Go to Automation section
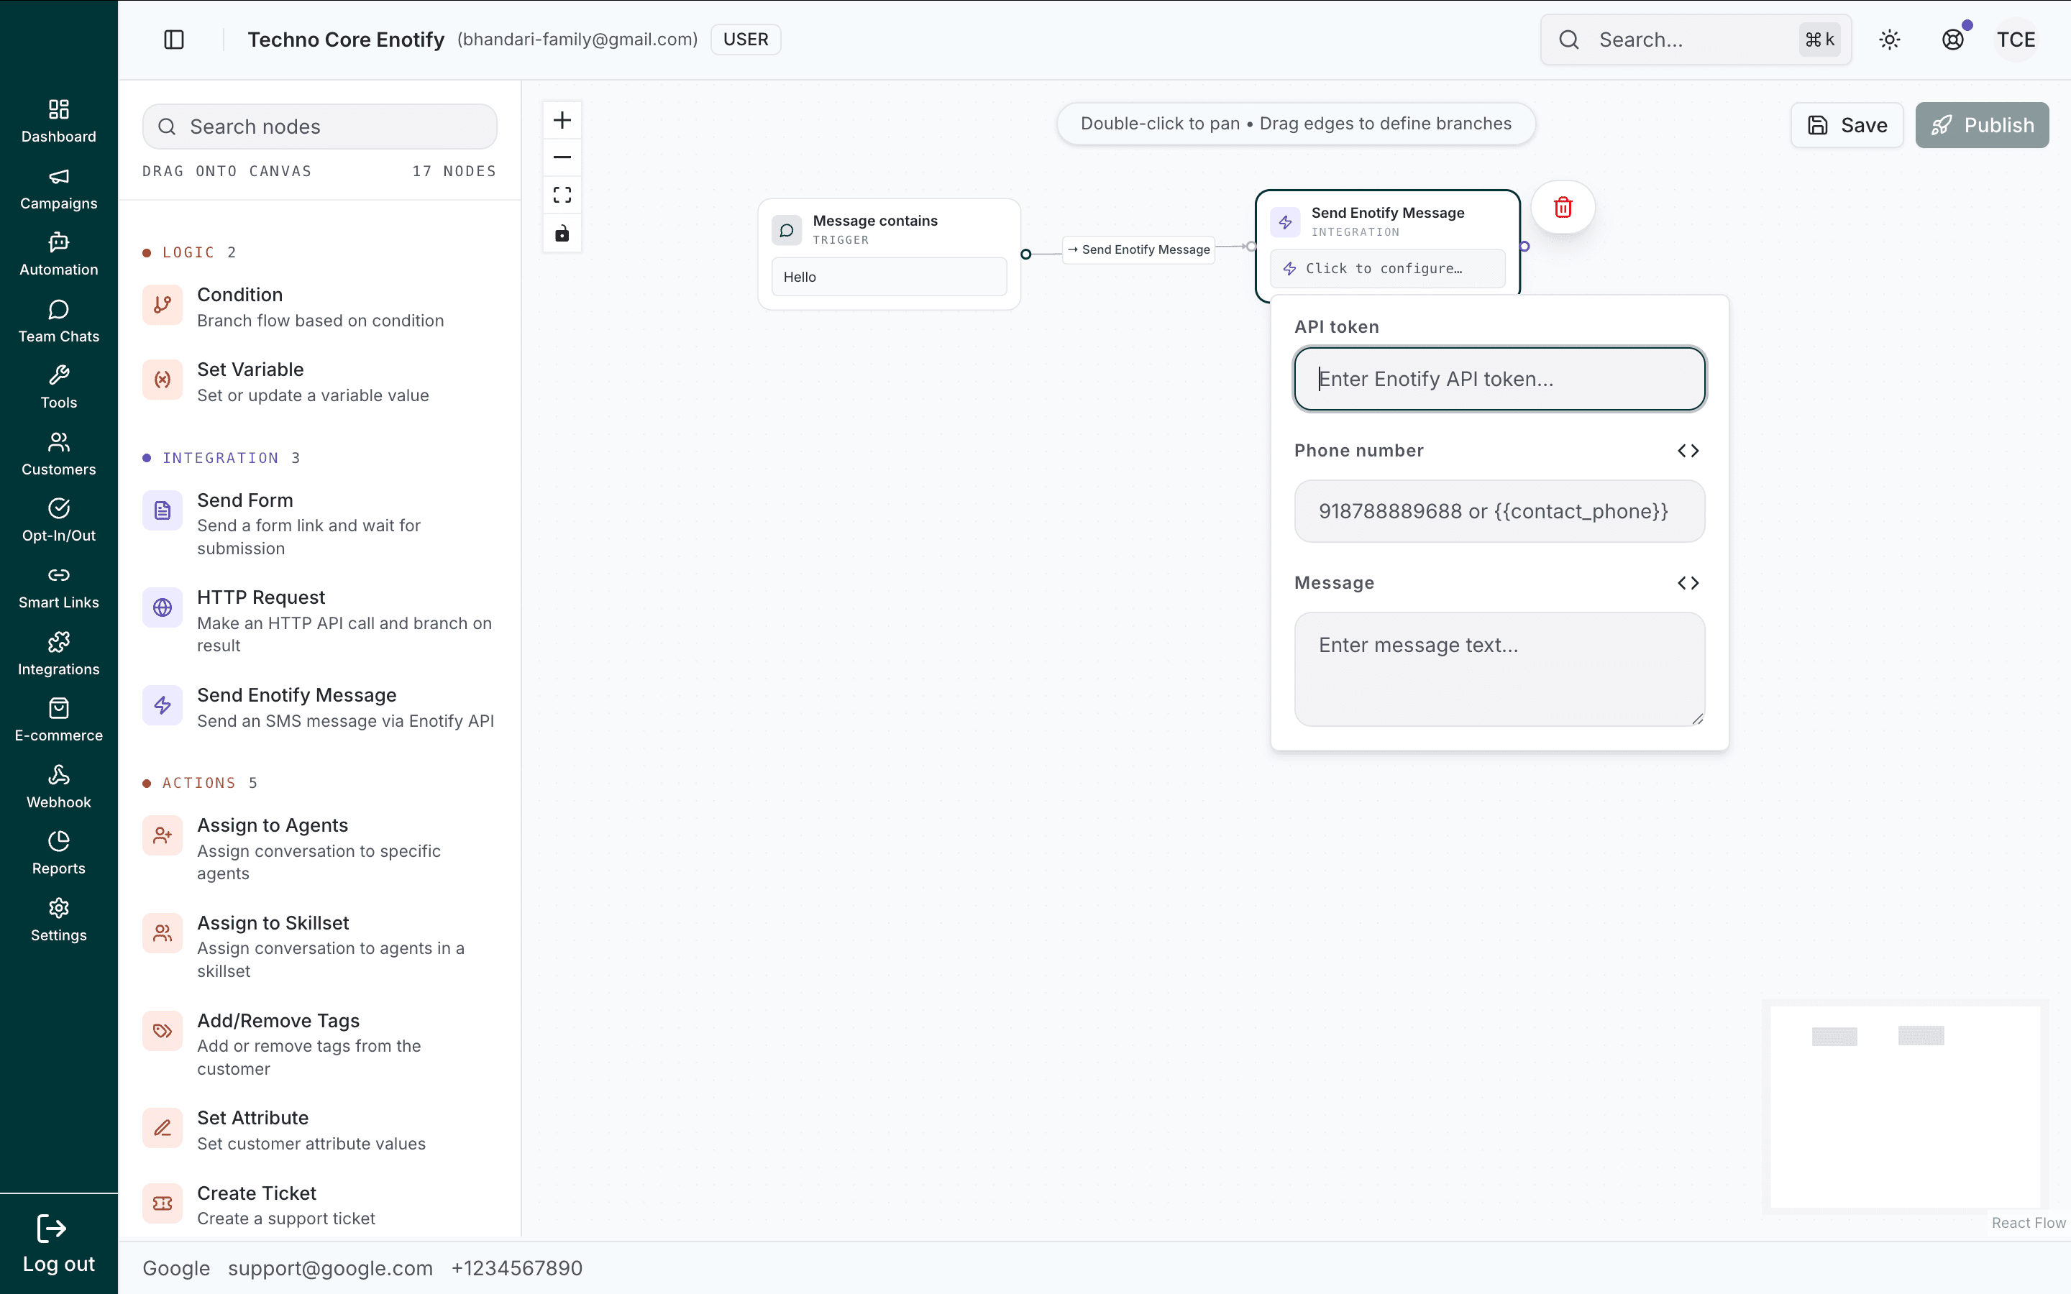2071x1294 pixels. 58,254
